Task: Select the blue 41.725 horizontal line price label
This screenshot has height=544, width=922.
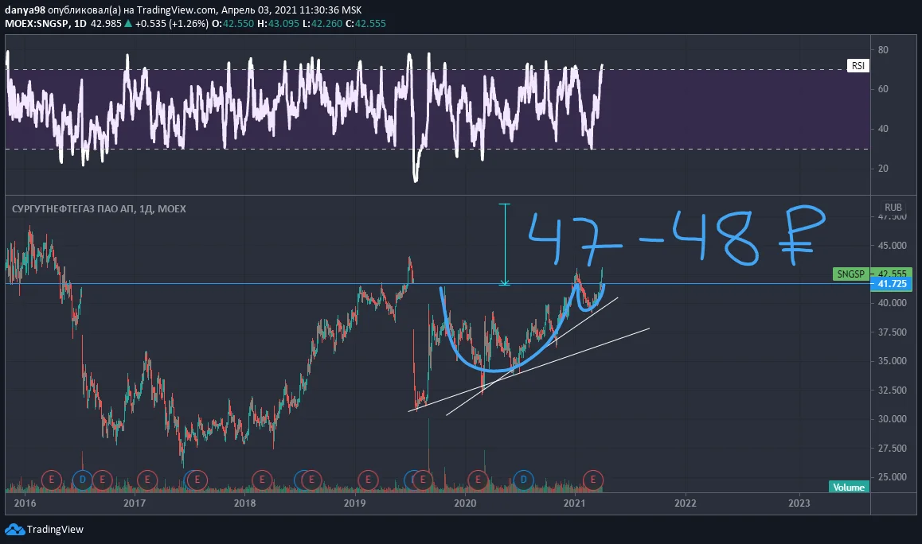Action: (892, 284)
